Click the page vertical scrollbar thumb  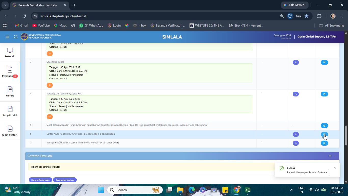coord(346,135)
